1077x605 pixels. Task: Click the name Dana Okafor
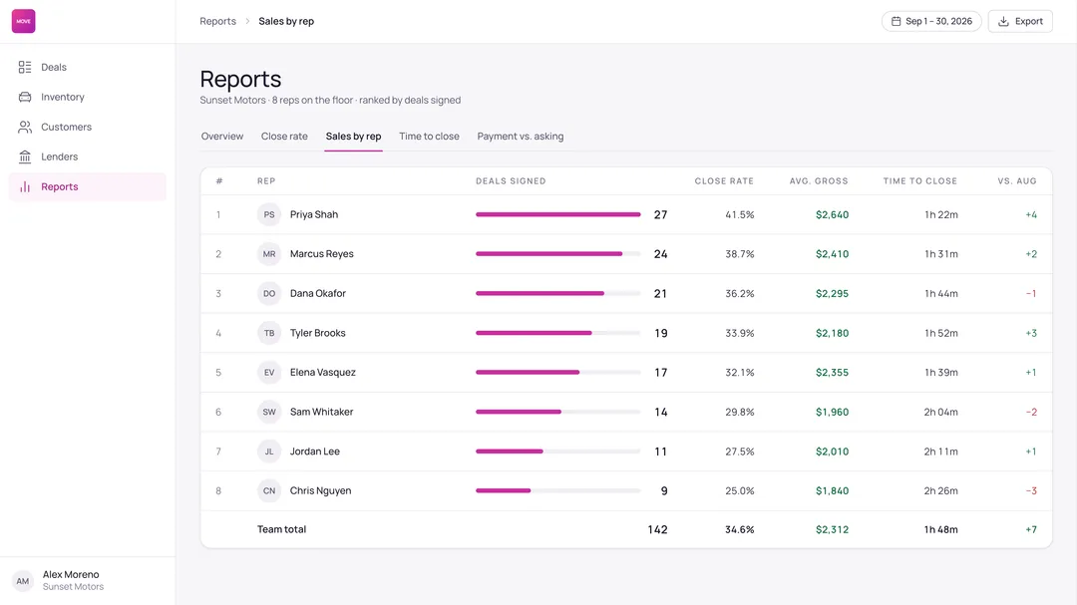[x=317, y=294]
